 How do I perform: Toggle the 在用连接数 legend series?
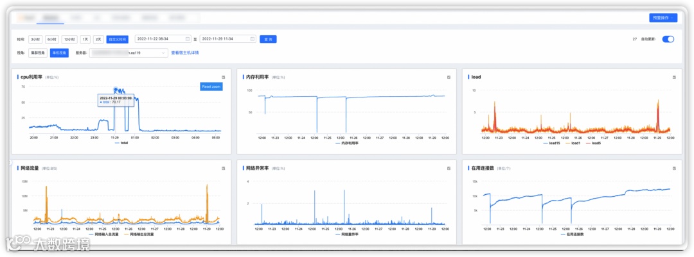(573, 234)
